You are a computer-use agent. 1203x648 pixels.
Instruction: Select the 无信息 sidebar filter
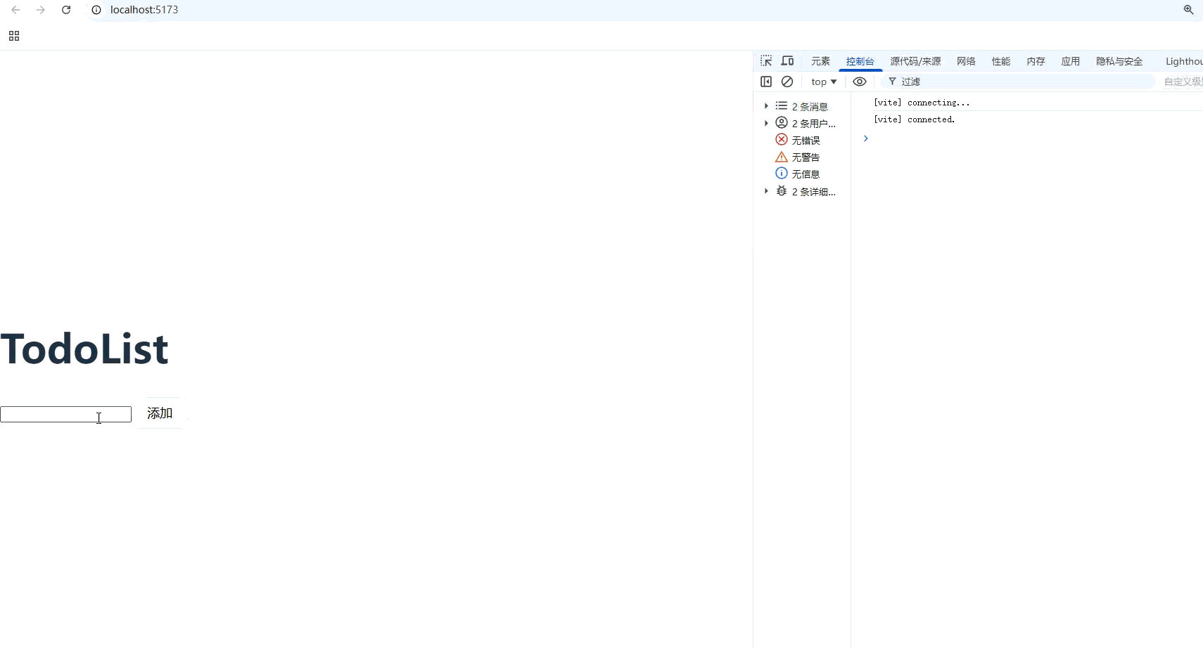tap(802, 174)
